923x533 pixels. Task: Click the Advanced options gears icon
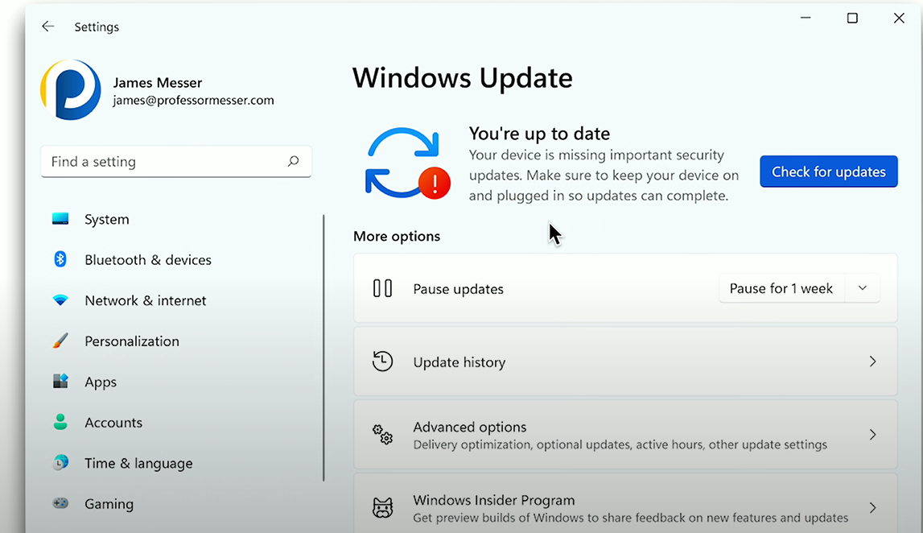[x=382, y=435]
